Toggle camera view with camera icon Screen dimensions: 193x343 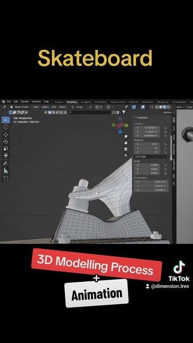tap(125, 149)
